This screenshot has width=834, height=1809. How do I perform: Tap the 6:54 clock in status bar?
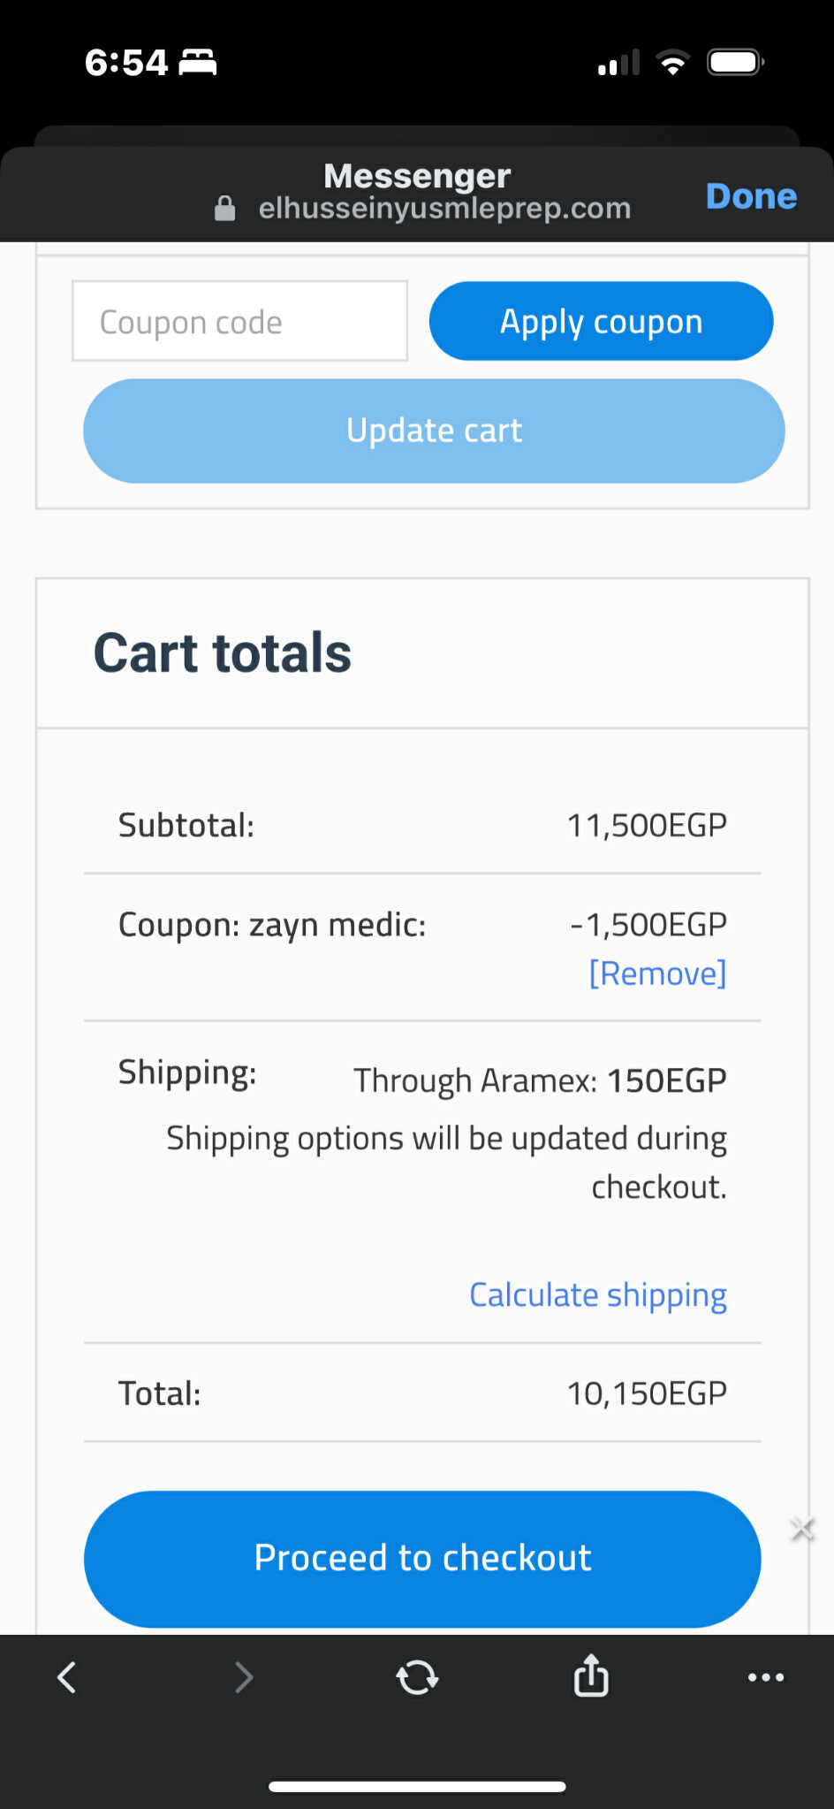point(126,63)
